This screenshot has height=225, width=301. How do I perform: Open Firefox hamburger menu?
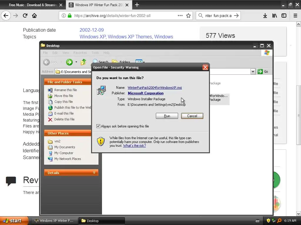click(295, 16)
